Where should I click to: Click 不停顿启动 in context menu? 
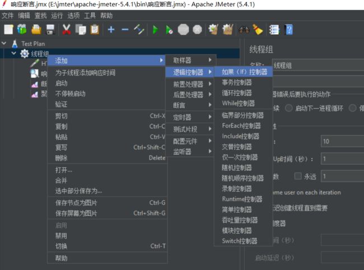[108, 94]
